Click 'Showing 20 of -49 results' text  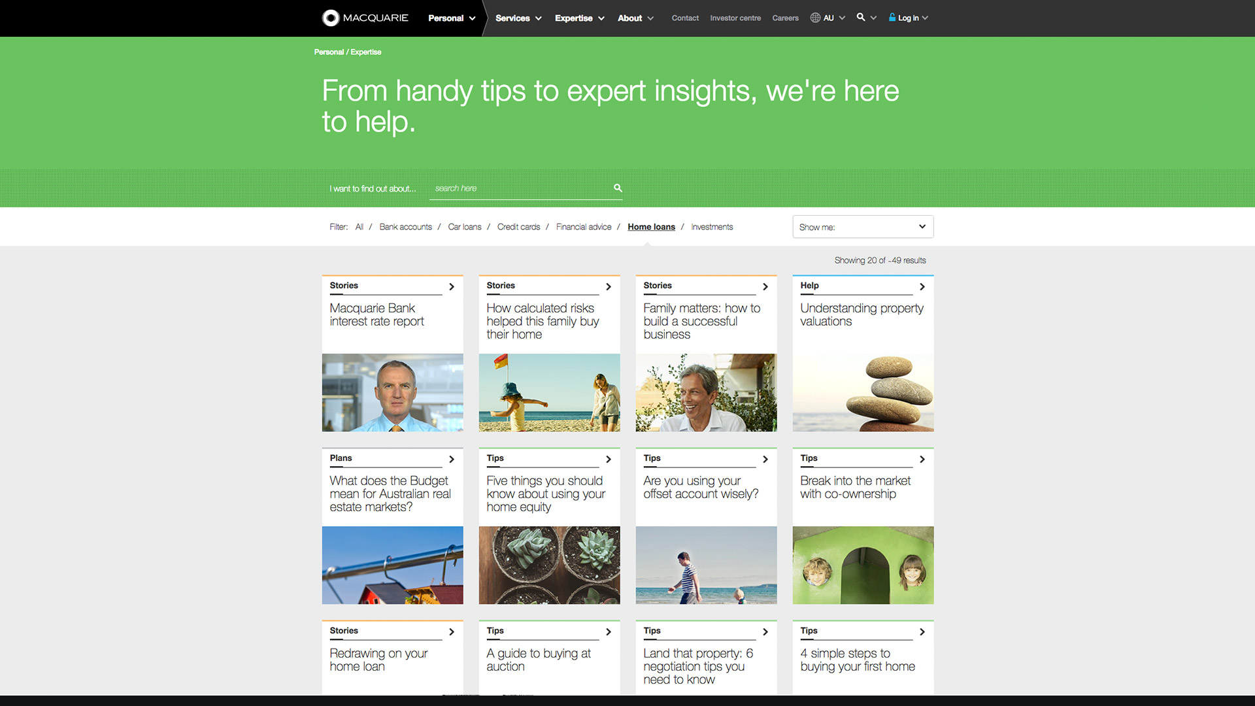(880, 260)
